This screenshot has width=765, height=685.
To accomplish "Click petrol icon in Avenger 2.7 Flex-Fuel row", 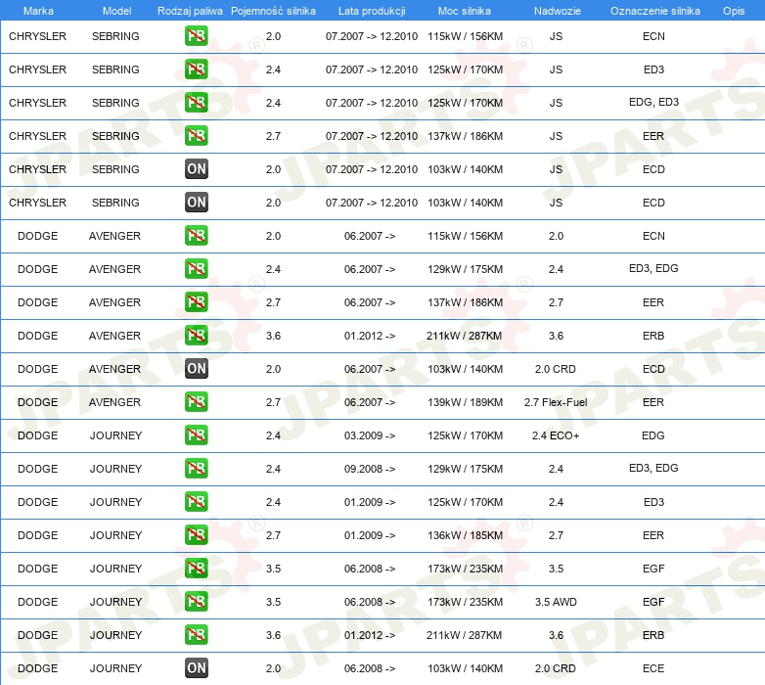I will point(196,401).
